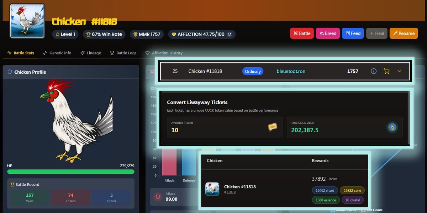Viewport: 427px width, 213px height.
Task: Click the red Attack chart bar
Action: tap(169, 162)
